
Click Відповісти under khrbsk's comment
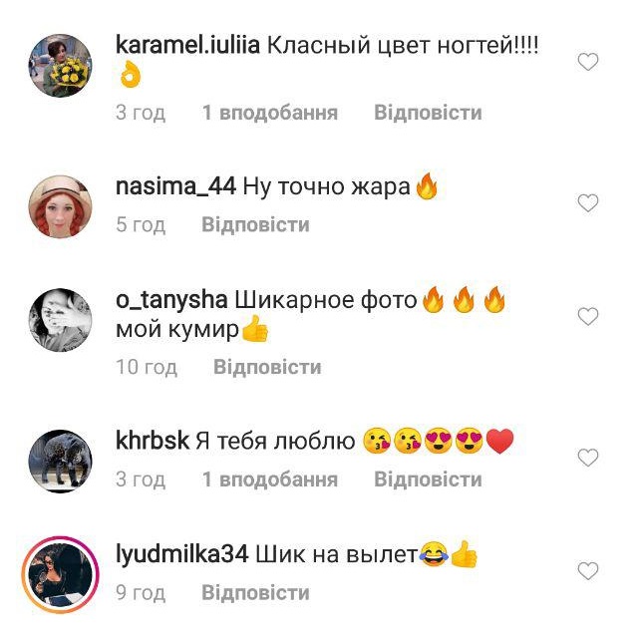(428, 479)
